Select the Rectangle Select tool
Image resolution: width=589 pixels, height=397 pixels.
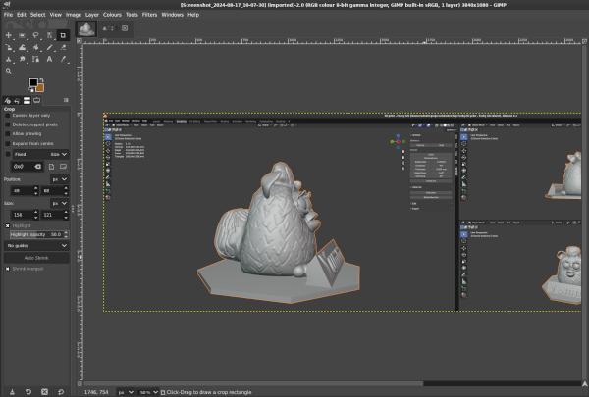(x=22, y=35)
